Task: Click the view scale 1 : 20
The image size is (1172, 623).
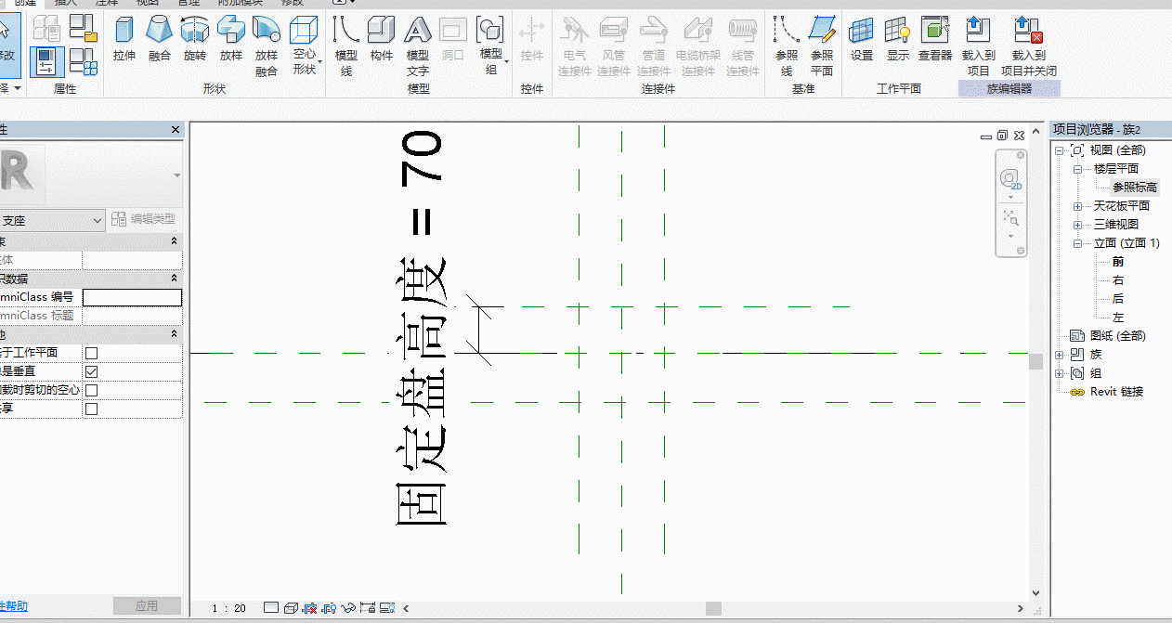Action: pyautogui.click(x=228, y=608)
